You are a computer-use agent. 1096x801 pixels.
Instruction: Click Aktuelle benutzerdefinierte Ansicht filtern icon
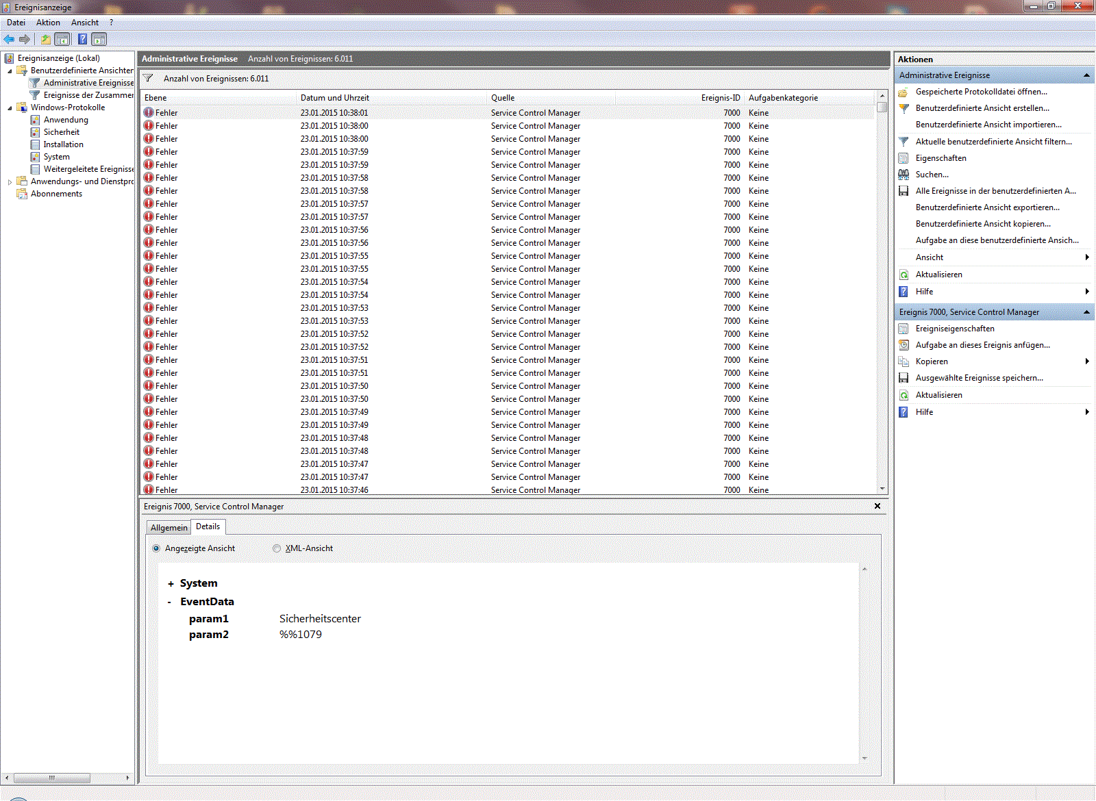(904, 142)
